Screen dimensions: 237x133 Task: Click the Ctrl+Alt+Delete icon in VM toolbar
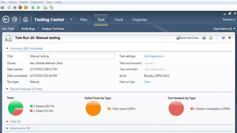[x=2, y=7]
